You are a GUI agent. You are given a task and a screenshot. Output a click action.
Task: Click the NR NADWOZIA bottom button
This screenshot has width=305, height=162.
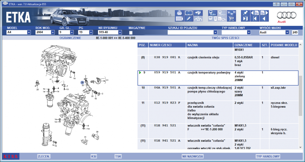(193, 156)
